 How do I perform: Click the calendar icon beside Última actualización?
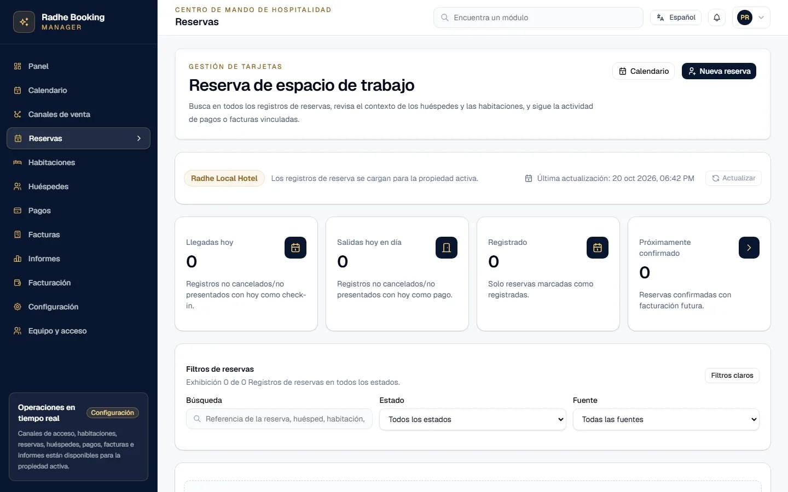529,178
